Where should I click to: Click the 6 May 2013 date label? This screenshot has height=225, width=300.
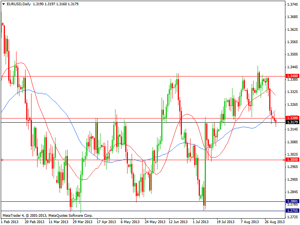tap(130, 222)
